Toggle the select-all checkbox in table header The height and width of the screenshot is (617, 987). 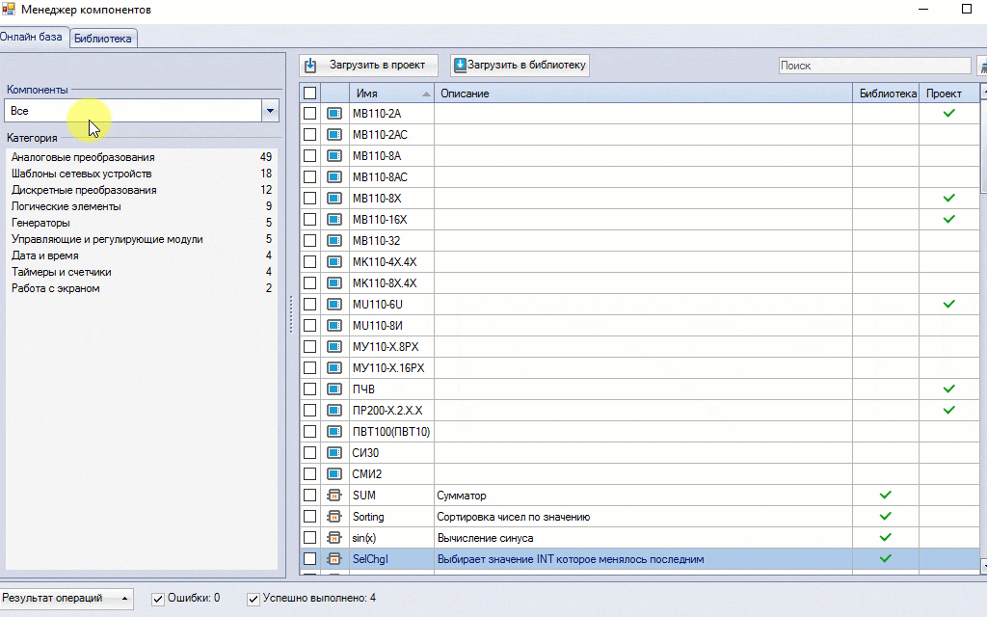(309, 94)
